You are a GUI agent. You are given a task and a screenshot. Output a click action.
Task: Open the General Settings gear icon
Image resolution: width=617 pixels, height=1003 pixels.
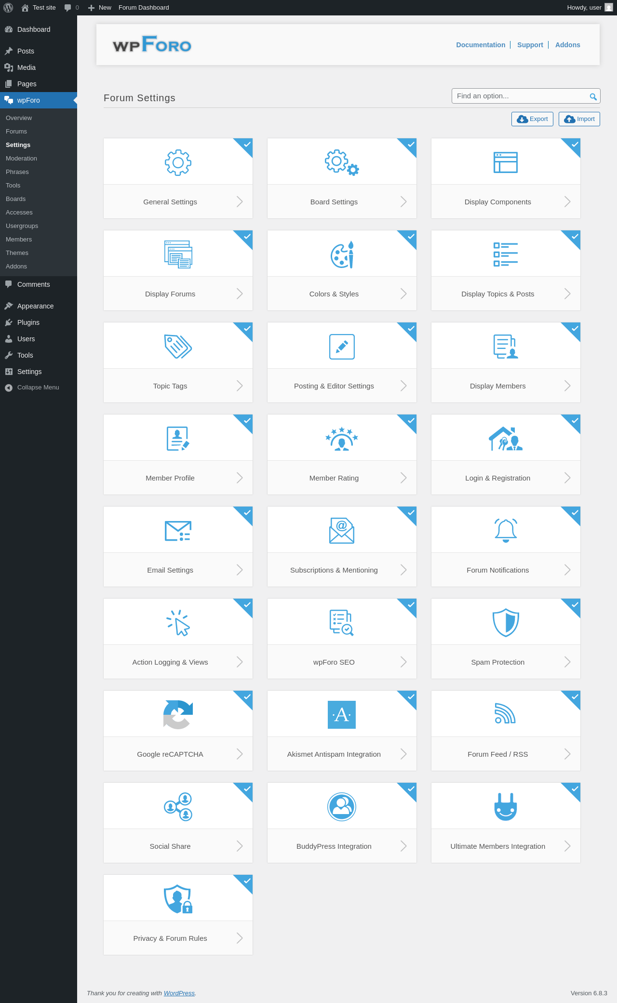178,162
